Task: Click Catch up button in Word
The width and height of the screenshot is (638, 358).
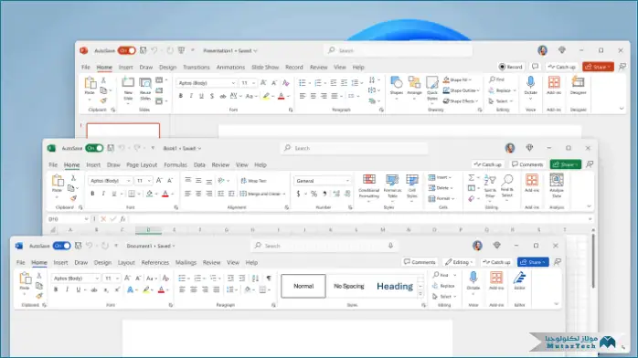Action: point(496,262)
